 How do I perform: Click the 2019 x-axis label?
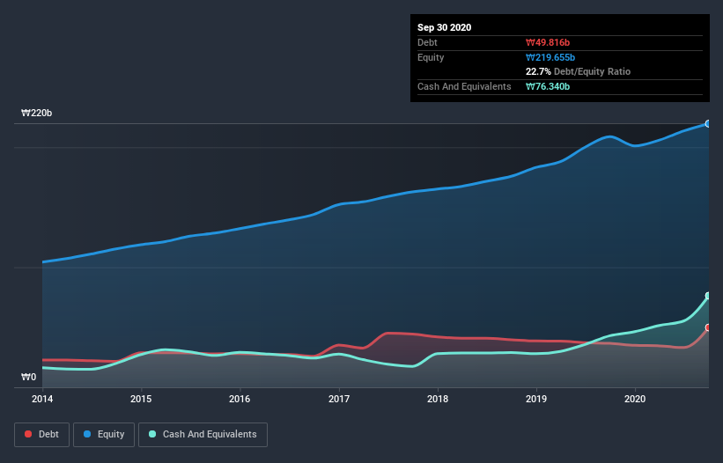tap(536, 399)
